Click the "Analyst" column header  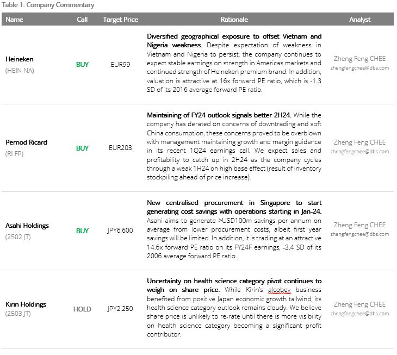tap(359, 20)
